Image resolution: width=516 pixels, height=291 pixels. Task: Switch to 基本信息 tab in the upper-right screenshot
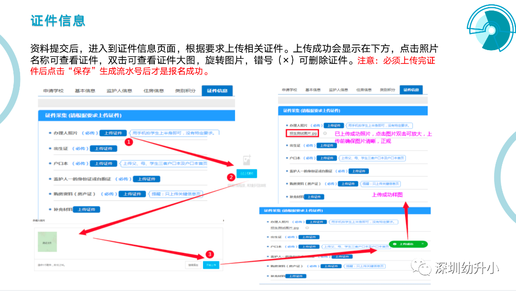(313, 90)
